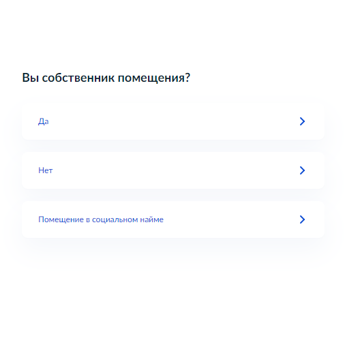Pick the social rental premises card

click(173, 219)
